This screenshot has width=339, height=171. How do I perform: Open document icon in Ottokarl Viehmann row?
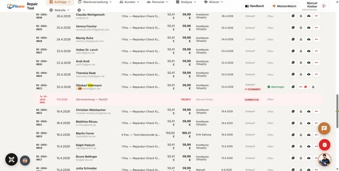click(293, 87)
